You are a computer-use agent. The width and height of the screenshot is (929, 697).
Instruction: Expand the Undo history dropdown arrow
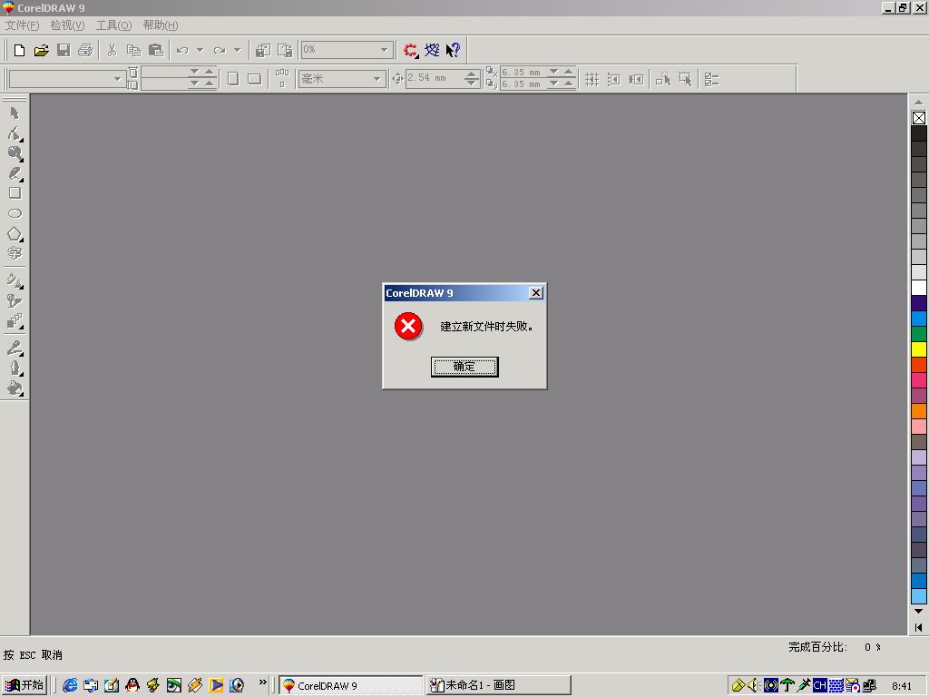(200, 51)
